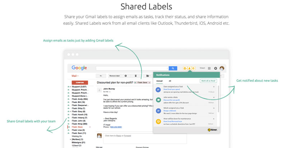Click the Reply link in reply box

119,136
